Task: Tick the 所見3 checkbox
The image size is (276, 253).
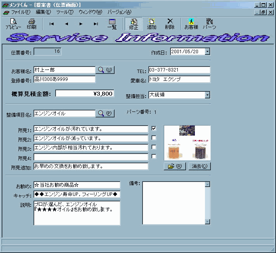Action: (x=154, y=147)
